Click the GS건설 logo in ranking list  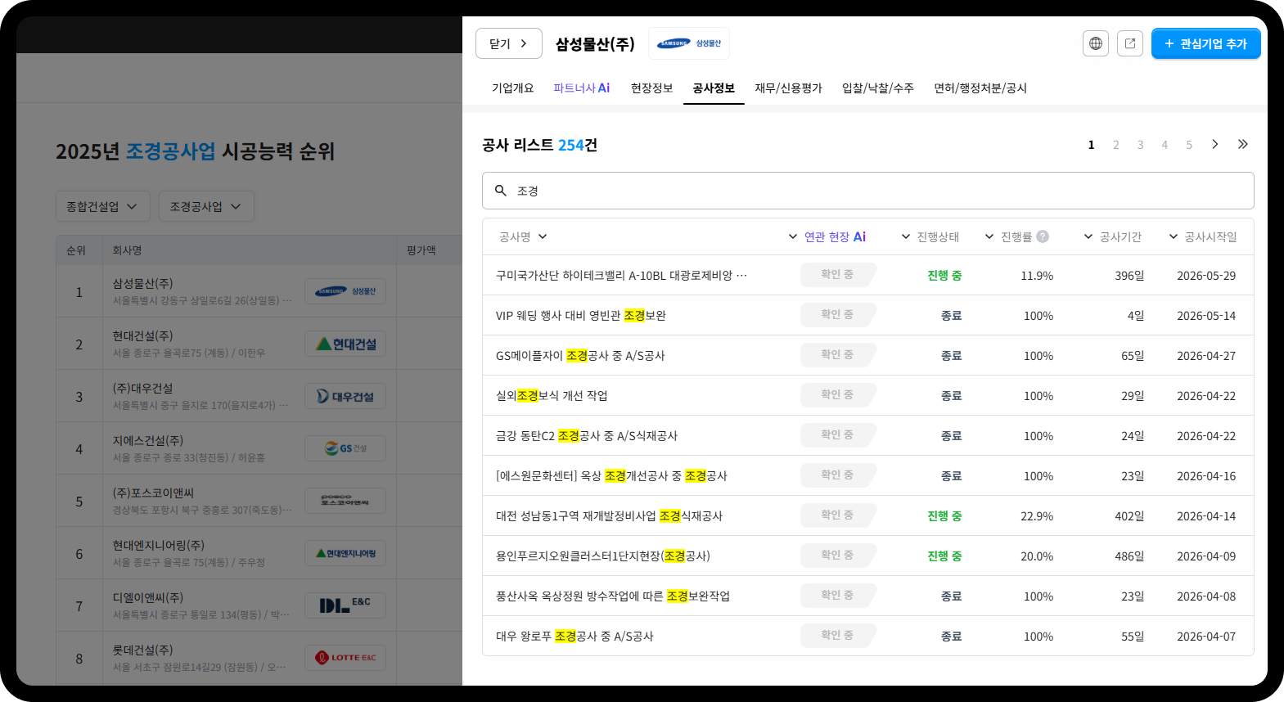pyautogui.click(x=345, y=448)
